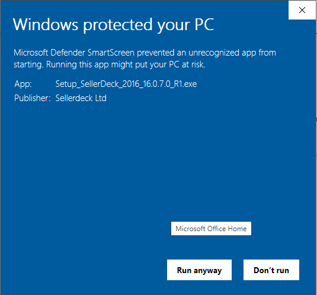317x295 pixels.
Task: Select the app filename Setup_SellerDeck_2016_16.0.7.0_R1.exe
Action: click(126, 84)
